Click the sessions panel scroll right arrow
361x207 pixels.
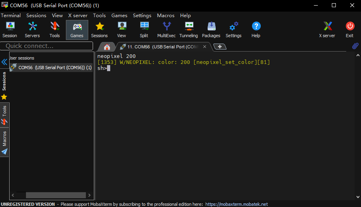pos(89,195)
